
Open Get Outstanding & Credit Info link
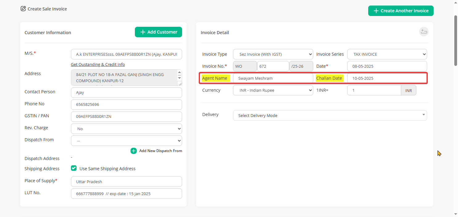pyautogui.click(x=98, y=65)
